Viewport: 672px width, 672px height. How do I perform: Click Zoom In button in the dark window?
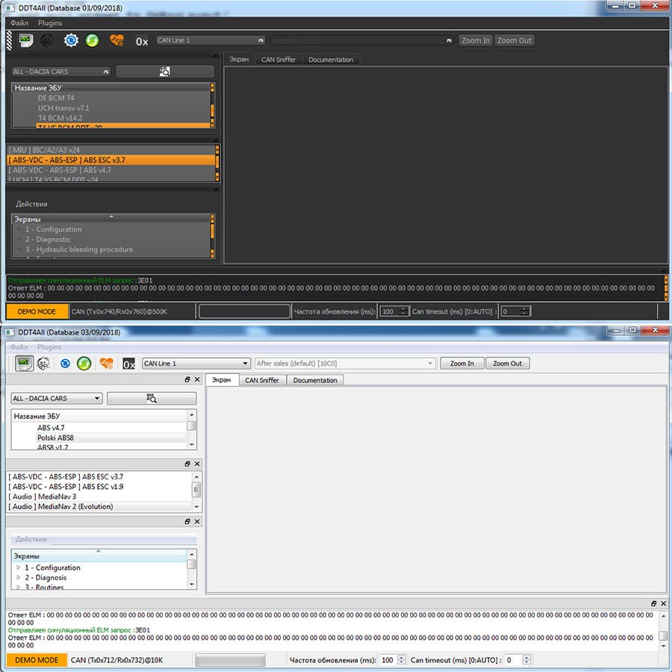pyautogui.click(x=476, y=40)
